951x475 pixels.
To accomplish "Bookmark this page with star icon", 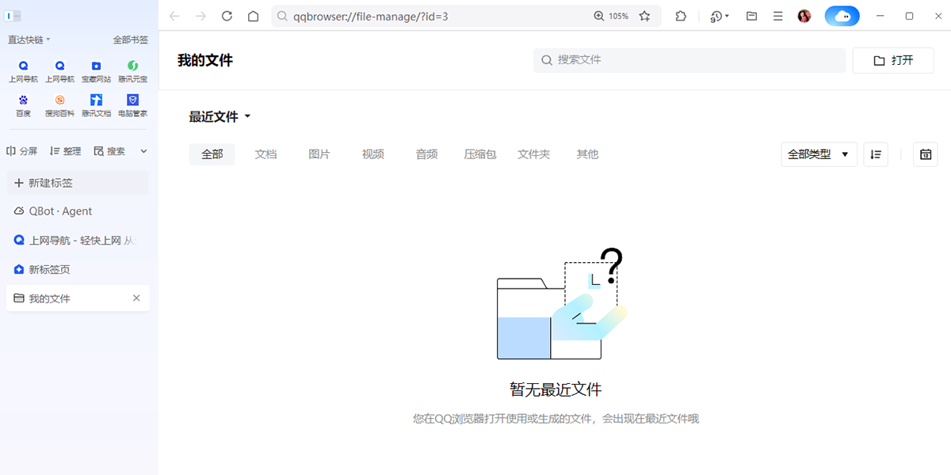I will (645, 16).
